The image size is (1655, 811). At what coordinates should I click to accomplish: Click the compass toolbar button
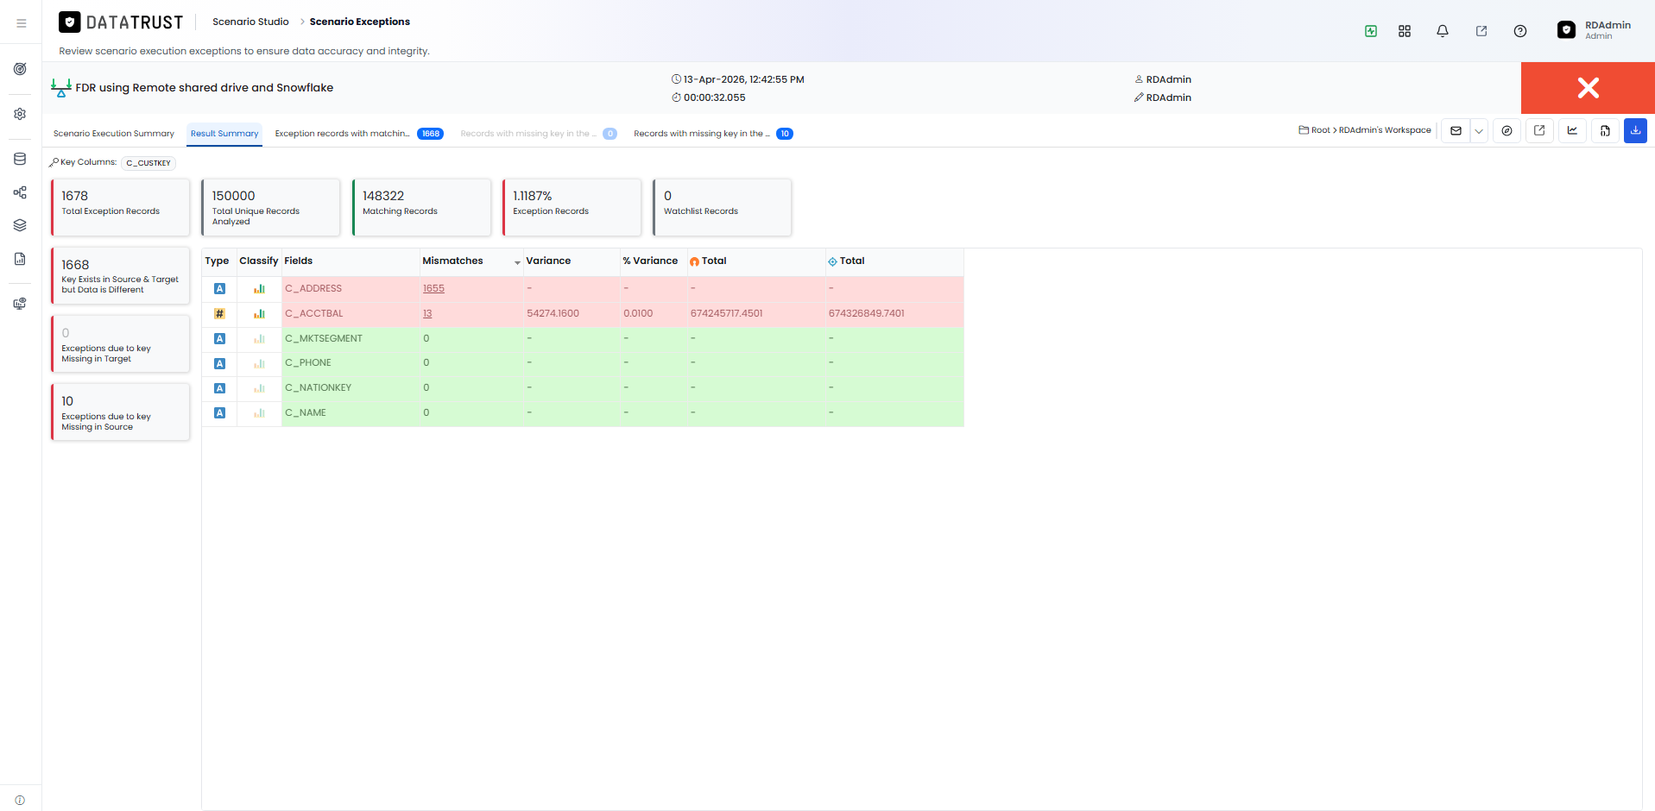tap(1507, 131)
